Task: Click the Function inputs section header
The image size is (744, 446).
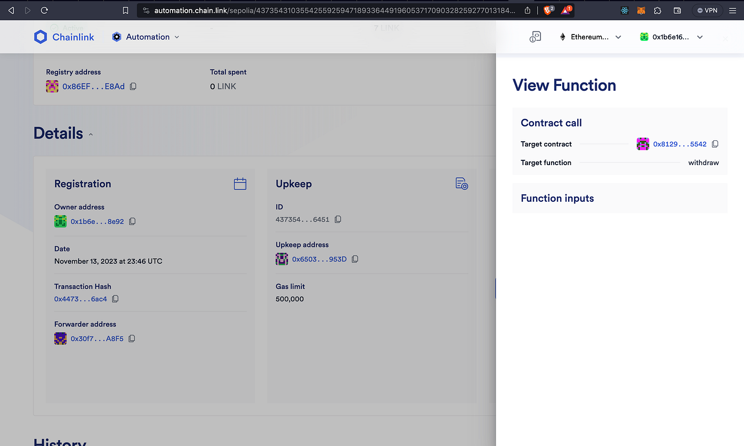Action: 557,198
